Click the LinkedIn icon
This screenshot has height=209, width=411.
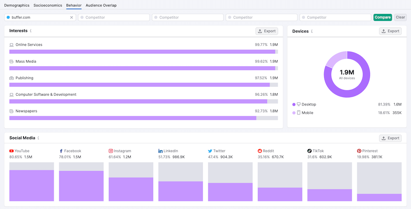pyautogui.click(x=160, y=151)
